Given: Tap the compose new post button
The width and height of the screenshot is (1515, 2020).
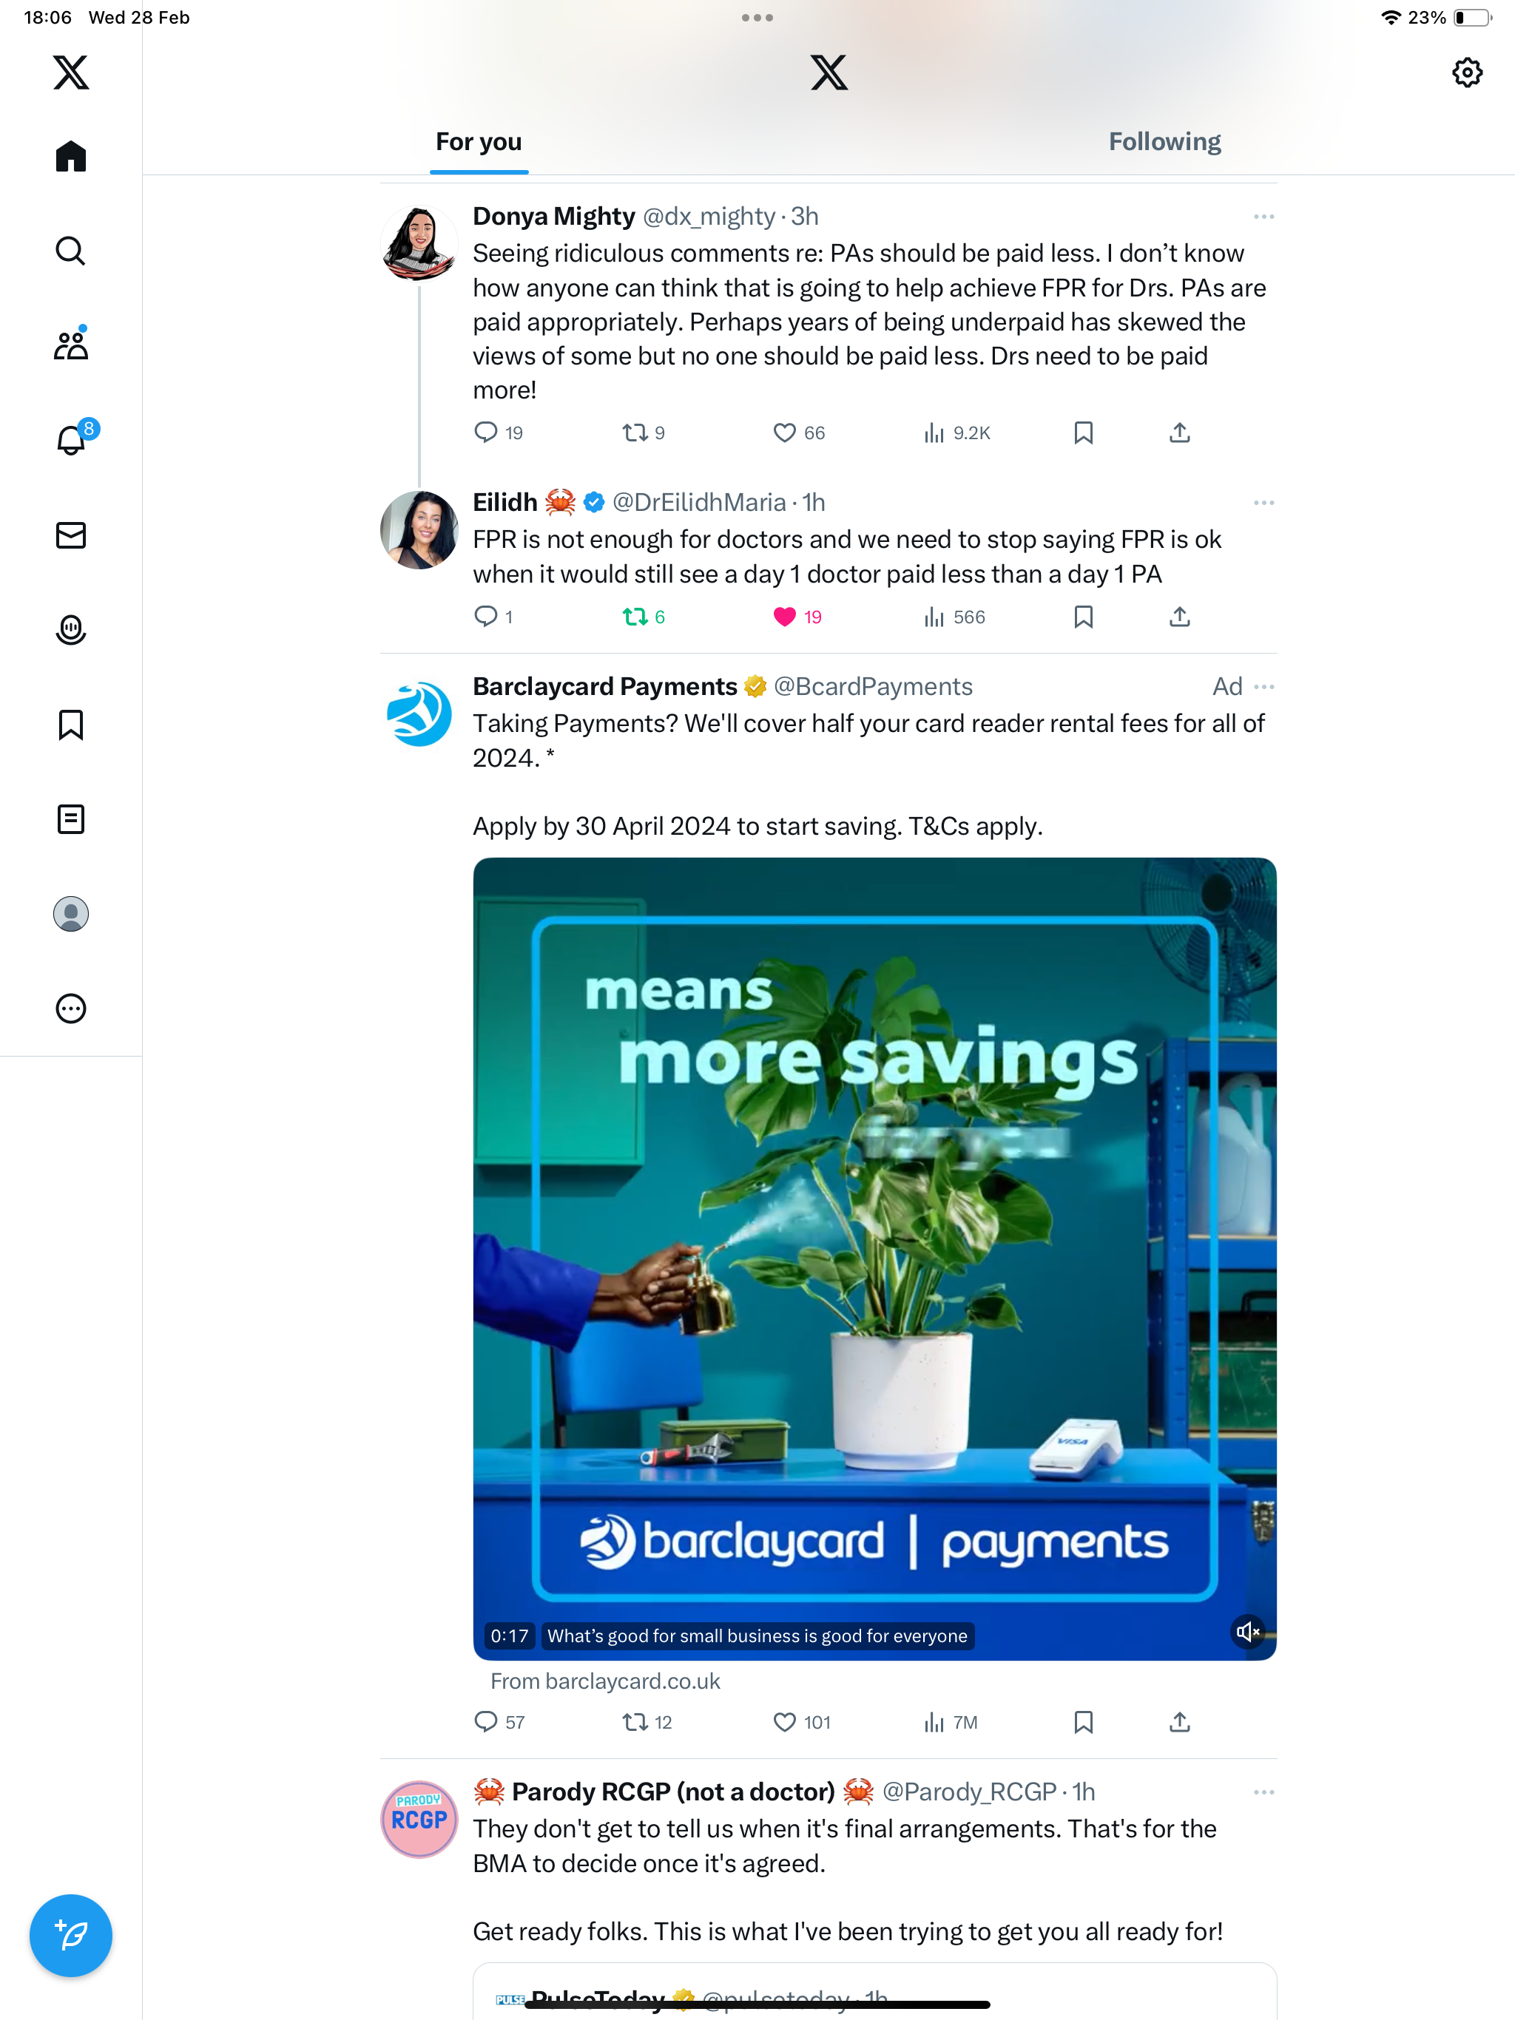Looking at the screenshot, I should point(70,1935).
